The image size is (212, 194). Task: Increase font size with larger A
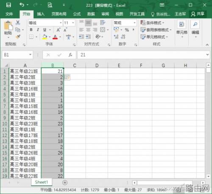click(x=59, y=30)
